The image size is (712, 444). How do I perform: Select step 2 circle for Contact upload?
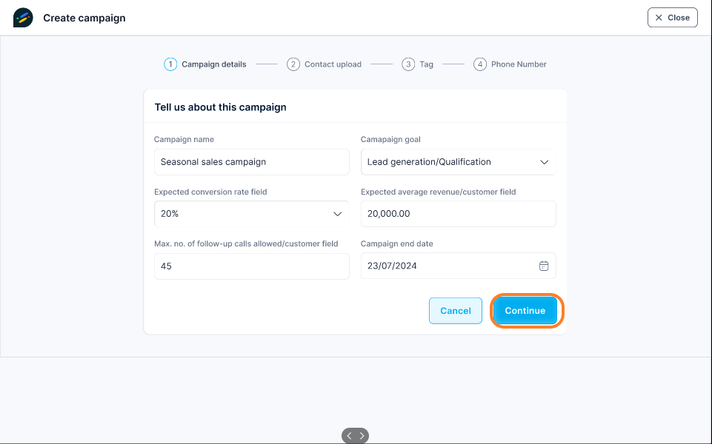pos(293,64)
